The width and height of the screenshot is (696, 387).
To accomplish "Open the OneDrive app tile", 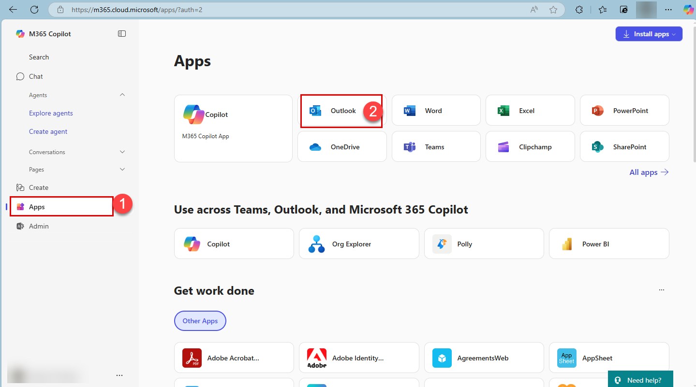I will (x=341, y=147).
